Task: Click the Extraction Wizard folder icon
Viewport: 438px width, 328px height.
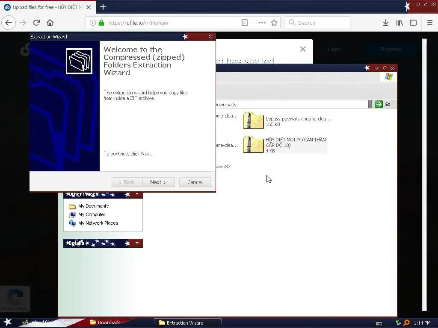Action: click(79, 61)
